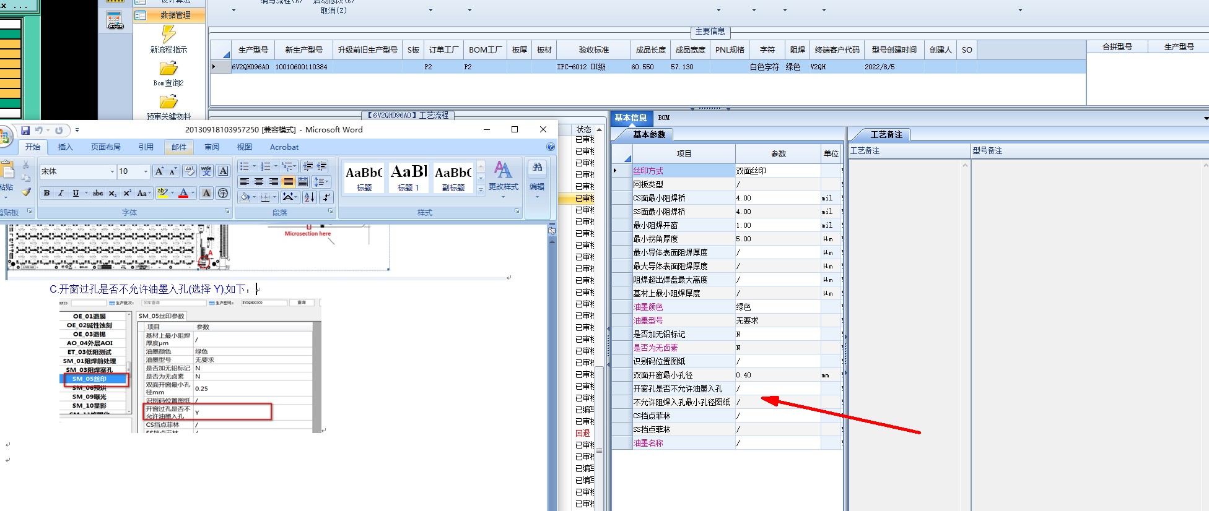Apply enclosed character (字) icon
The height and width of the screenshot is (511, 1209).
click(x=224, y=193)
